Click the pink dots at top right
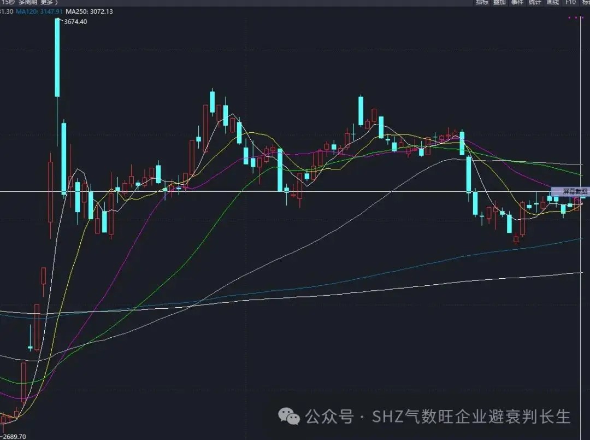Viewport: 590px width, 440px height. click(575, 18)
